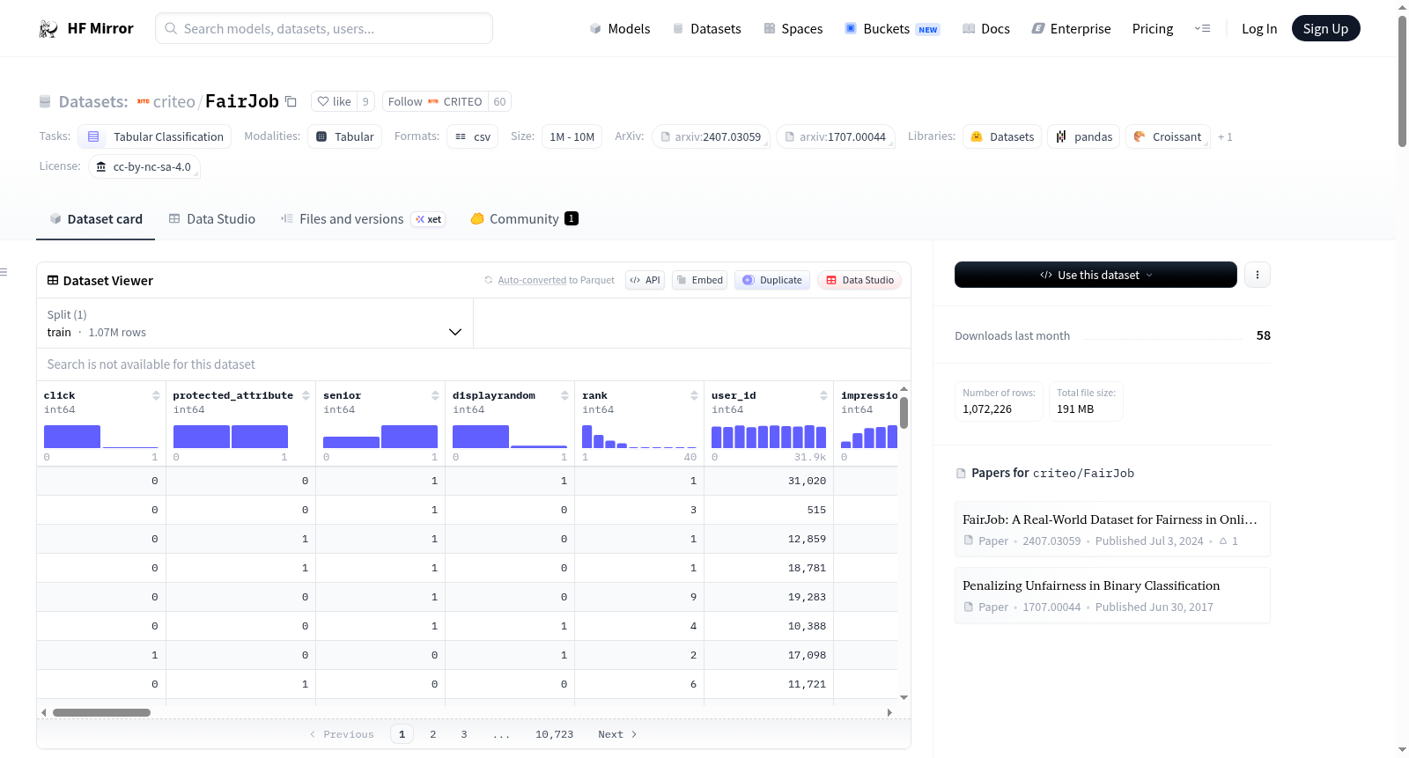Sort the protected_attribute column
The image size is (1409, 758).
306,395
